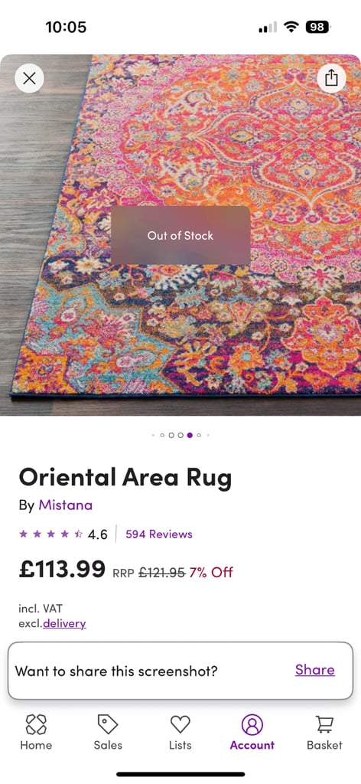Tap the Out of Stock overlay

pyautogui.click(x=180, y=235)
